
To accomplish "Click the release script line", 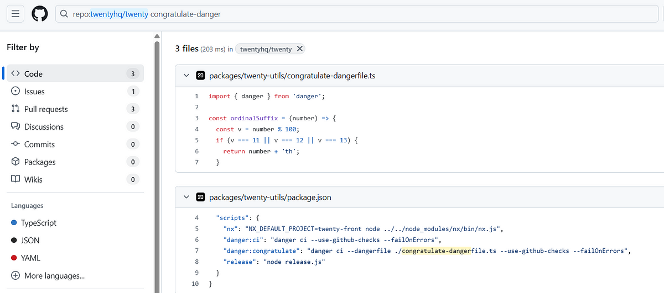I will click(x=274, y=262).
